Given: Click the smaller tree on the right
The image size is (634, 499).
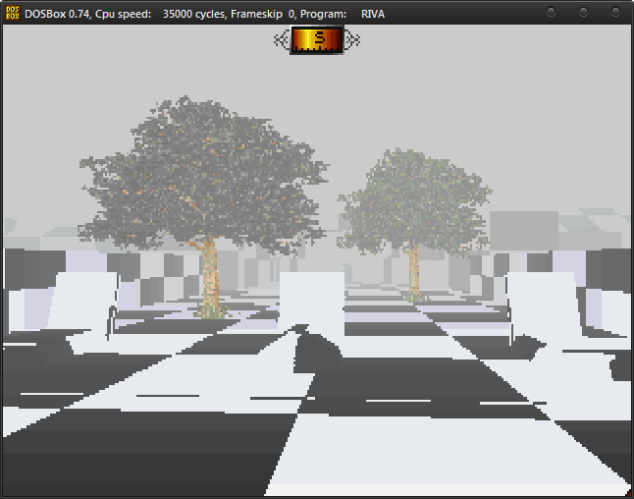Looking at the screenshot, I should tap(414, 225).
